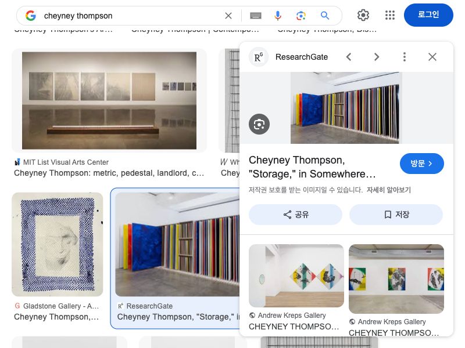Start voice search with the microphone

coord(278,16)
